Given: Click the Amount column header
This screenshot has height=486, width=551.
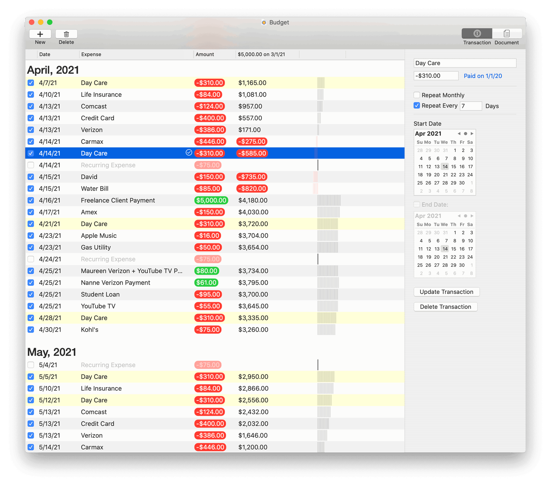Looking at the screenshot, I should (x=215, y=54).
